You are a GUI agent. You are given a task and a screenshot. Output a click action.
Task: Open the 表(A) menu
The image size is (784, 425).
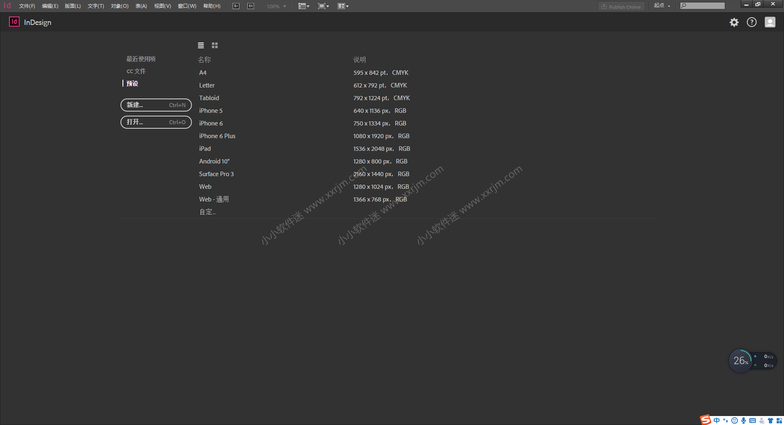(141, 6)
